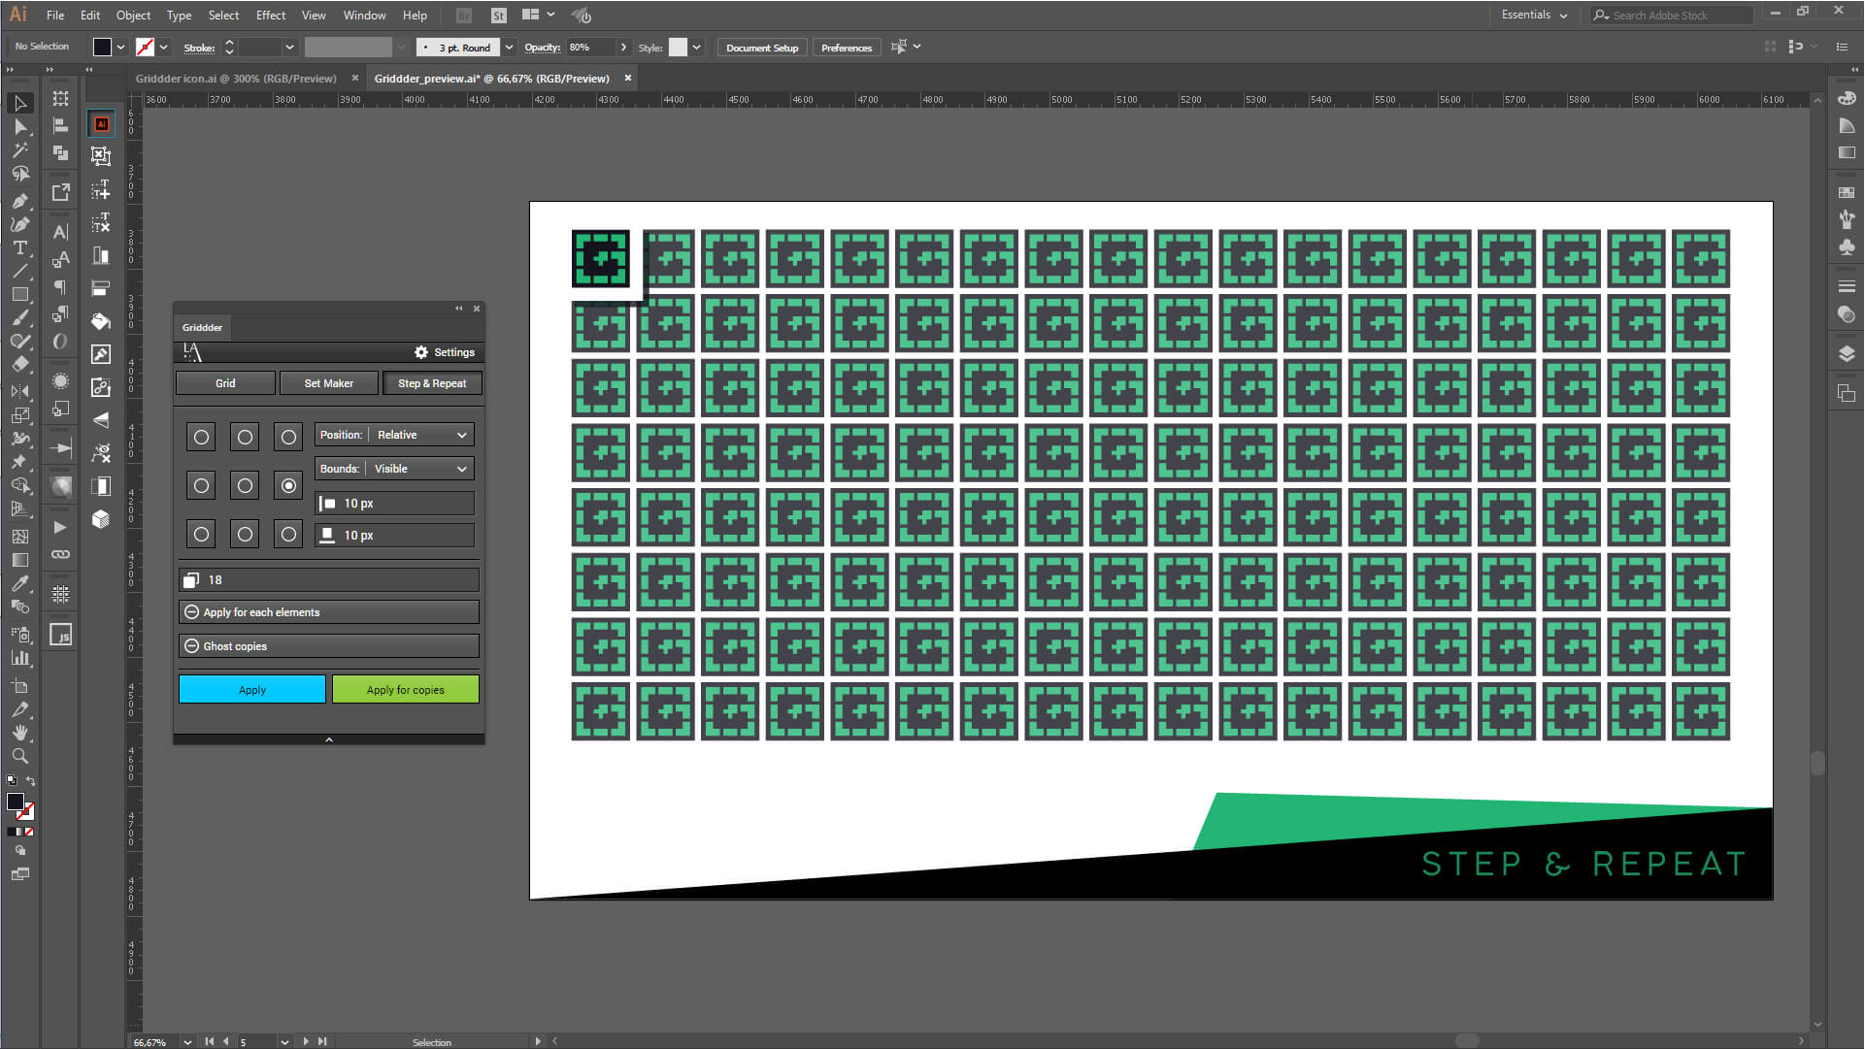
Task: Toggle Ghost copies option
Action: pos(329,646)
